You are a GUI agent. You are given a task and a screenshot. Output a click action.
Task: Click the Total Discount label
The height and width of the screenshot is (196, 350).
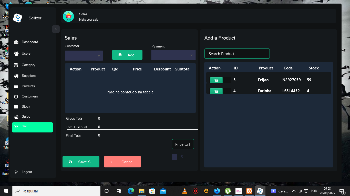click(76, 127)
